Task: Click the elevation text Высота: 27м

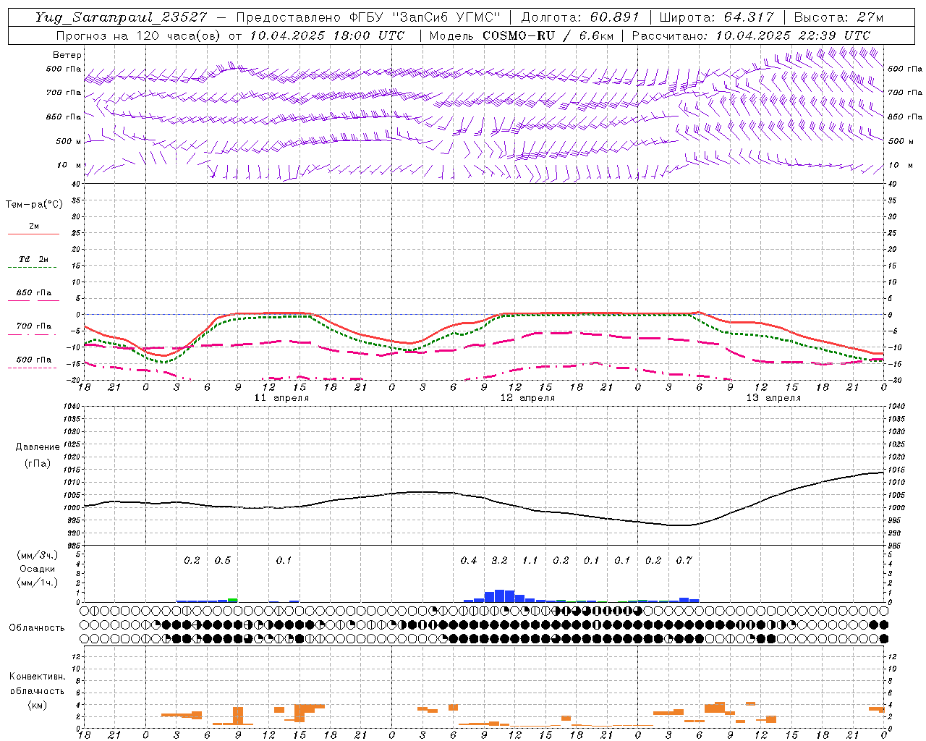Action: (838, 18)
